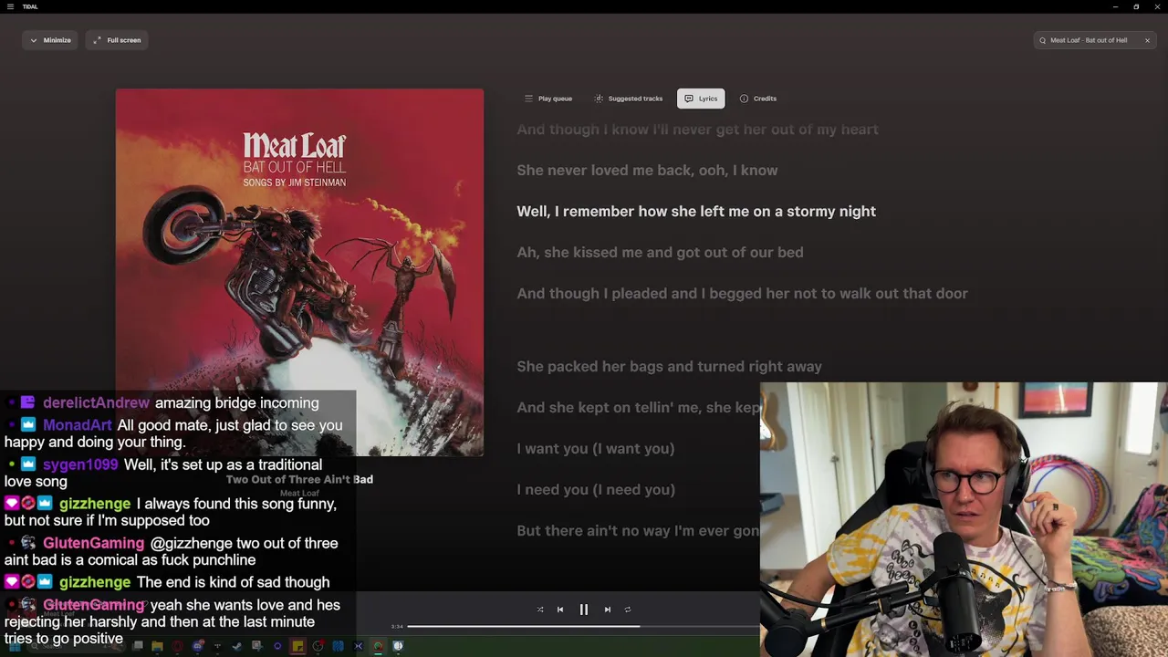Screen dimensions: 1168x657
Task: Clear the search box with the X
Action: click(1147, 40)
